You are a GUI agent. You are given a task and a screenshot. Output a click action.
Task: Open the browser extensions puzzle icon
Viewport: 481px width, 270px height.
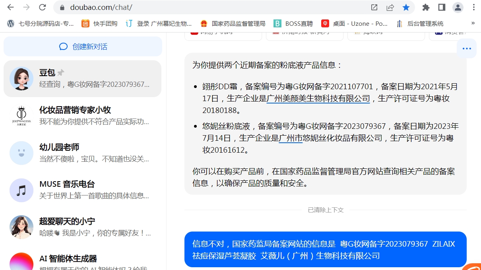pyautogui.click(x=426, y=7)
